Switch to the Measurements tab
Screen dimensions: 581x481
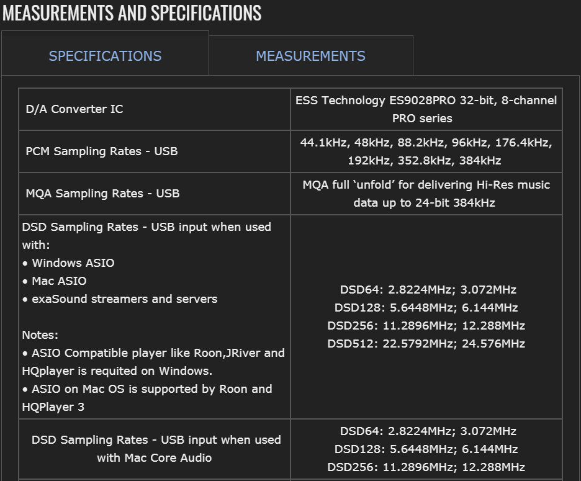(310, 56)
